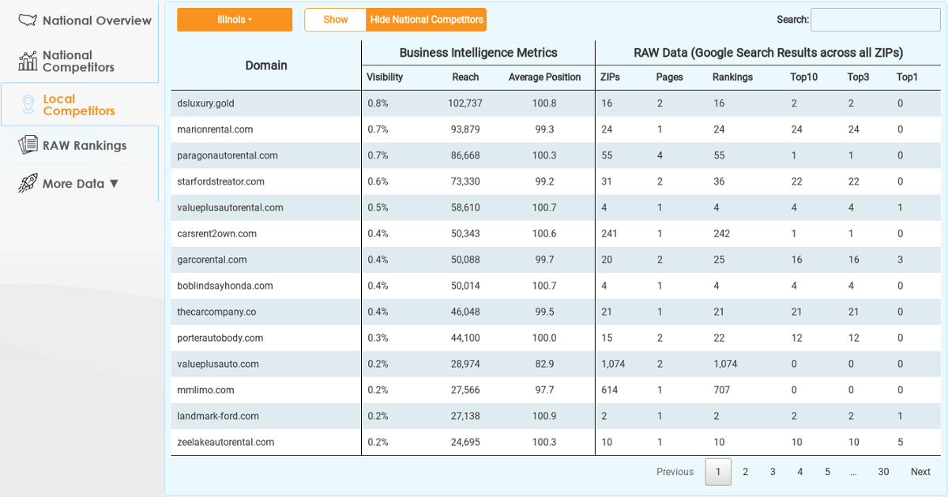Viewport: 948px width, 497px height.
Task: Sort by Top3 column header
Action: click(x=859, y=77)
